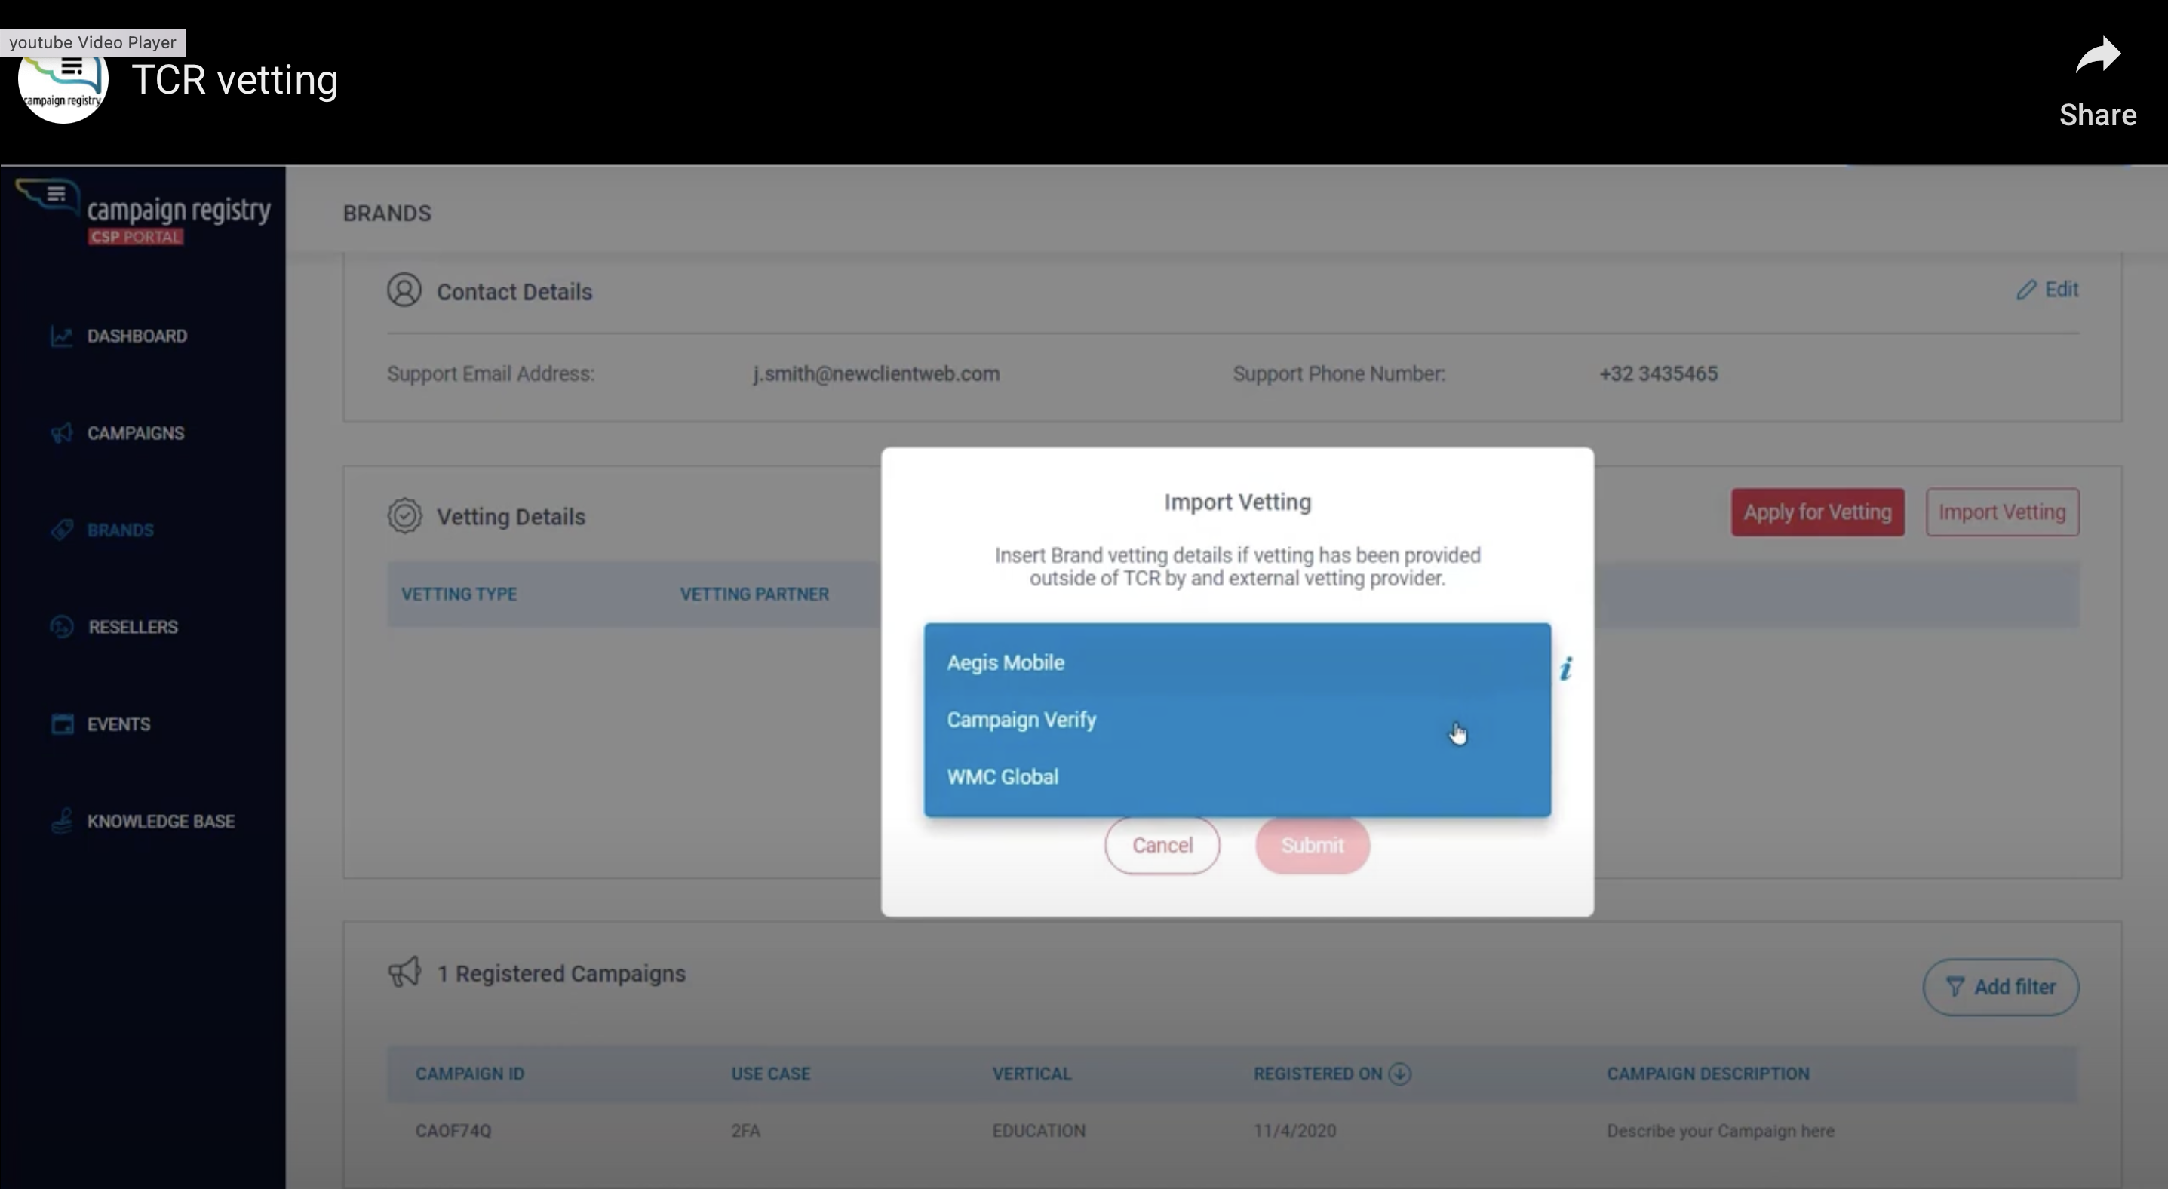Click the CAOF74Q campaign ID link
The image size is (2168, 1189).
(453, 1130)
